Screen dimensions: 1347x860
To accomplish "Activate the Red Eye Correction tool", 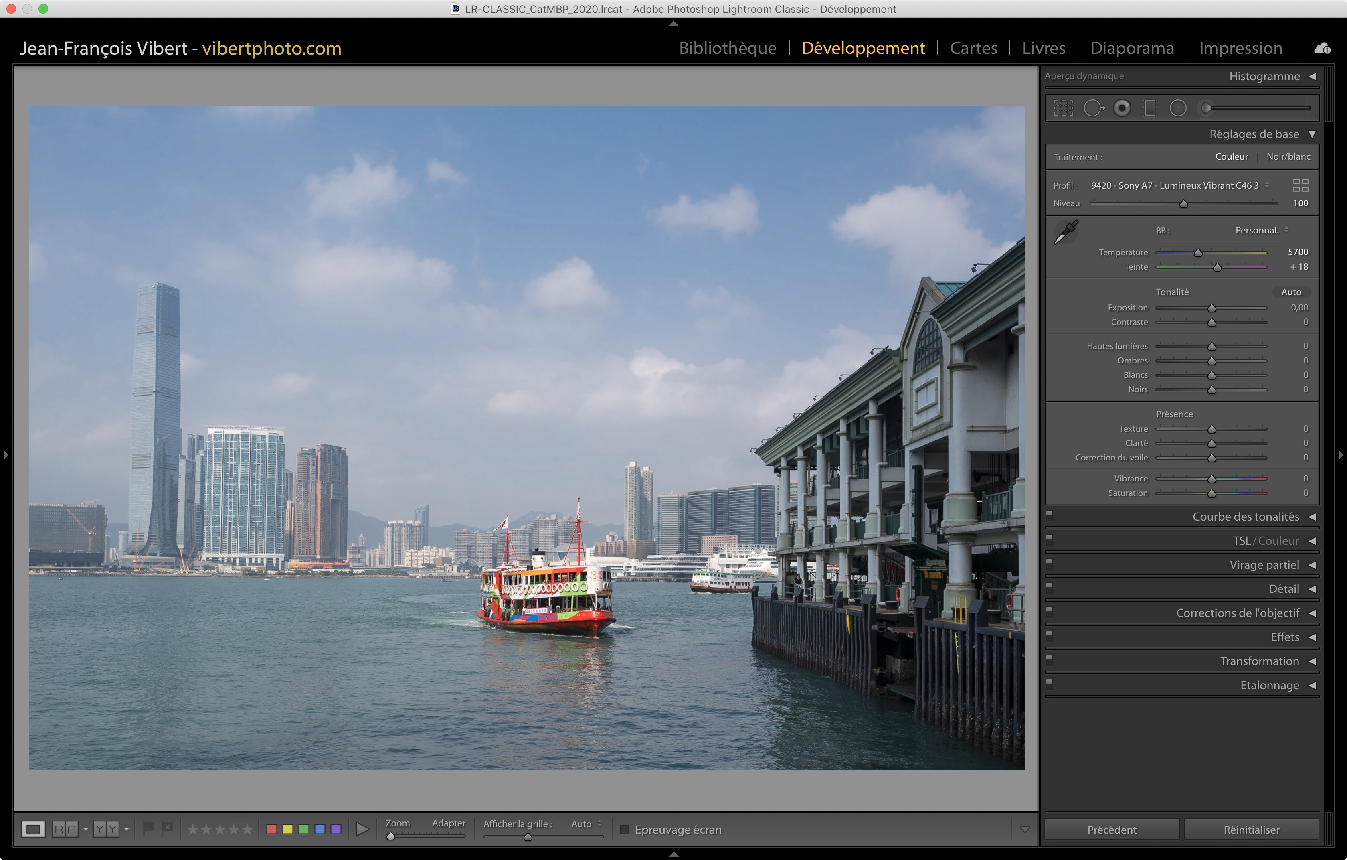I will click(x=1122, y=108).
